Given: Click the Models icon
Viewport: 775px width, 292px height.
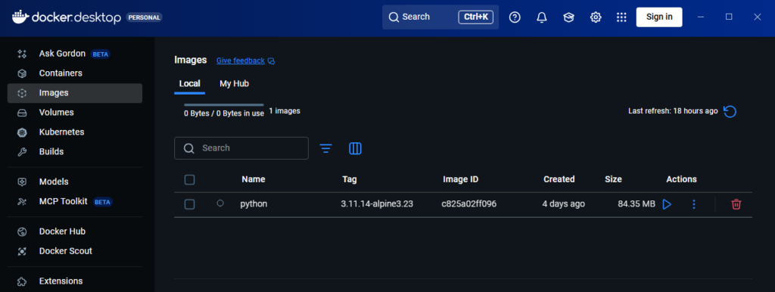Looking at the screenshot, I should tap(22, 182).
